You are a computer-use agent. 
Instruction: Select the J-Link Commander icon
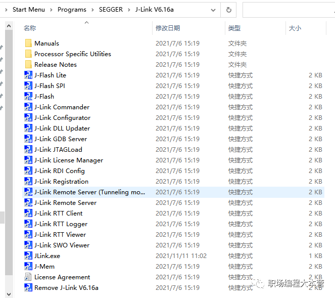(x=28, y=107)
